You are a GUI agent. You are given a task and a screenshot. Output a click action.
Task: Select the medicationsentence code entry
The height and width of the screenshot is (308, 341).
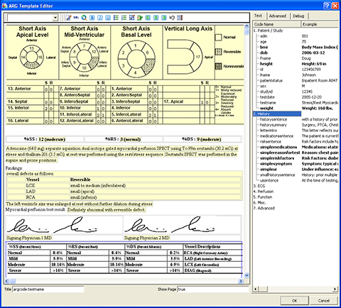click(x=276, y=136)
